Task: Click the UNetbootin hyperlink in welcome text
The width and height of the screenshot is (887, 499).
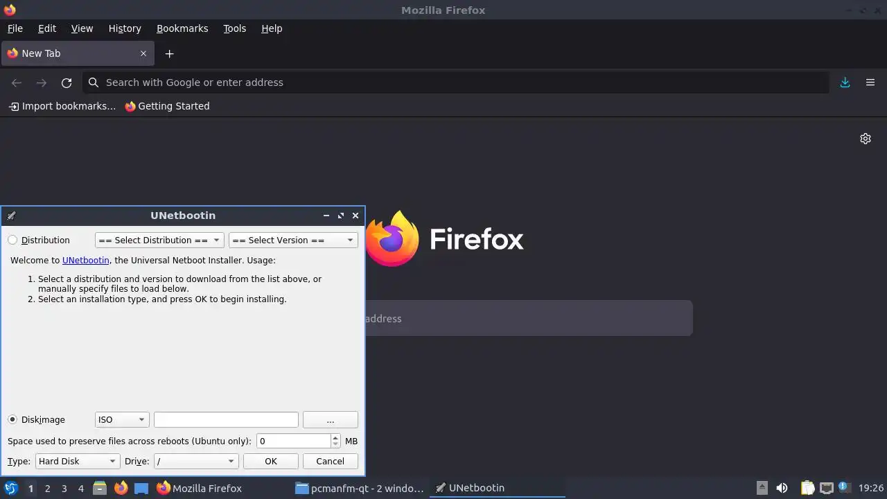Action: coord(86,261)
